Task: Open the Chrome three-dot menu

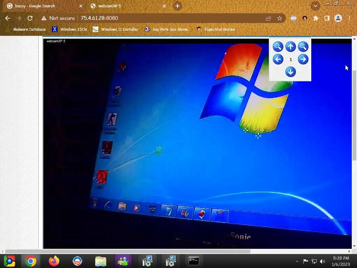Action: click(x=349, y=18)
